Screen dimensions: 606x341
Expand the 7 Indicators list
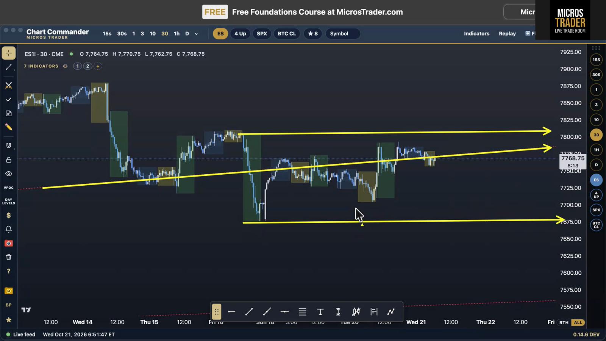click(41, 66)
